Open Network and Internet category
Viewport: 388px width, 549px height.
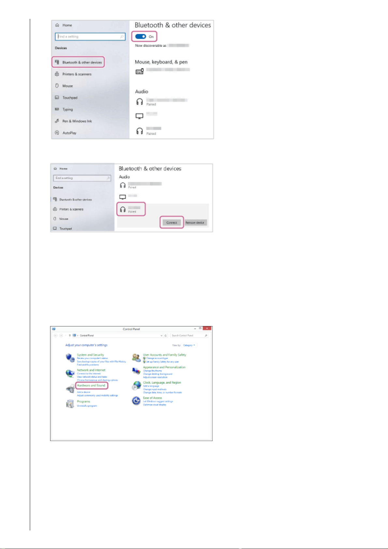[x=91, y=370]
